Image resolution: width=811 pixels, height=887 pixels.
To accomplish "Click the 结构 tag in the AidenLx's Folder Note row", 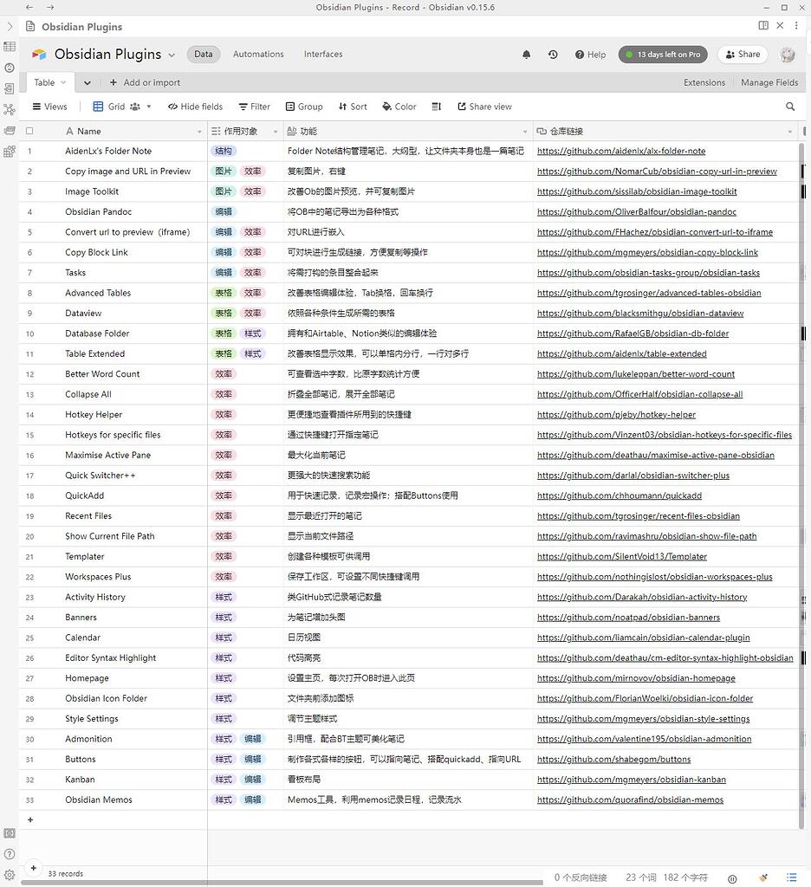I will coord(224,151).
